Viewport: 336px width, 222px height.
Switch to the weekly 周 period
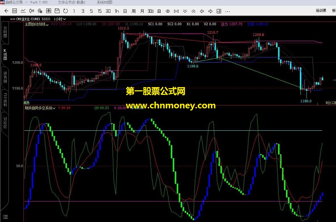[x=134, y=11]
